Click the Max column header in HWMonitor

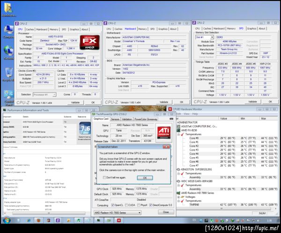pyautogui.click(x=269, y=118)
